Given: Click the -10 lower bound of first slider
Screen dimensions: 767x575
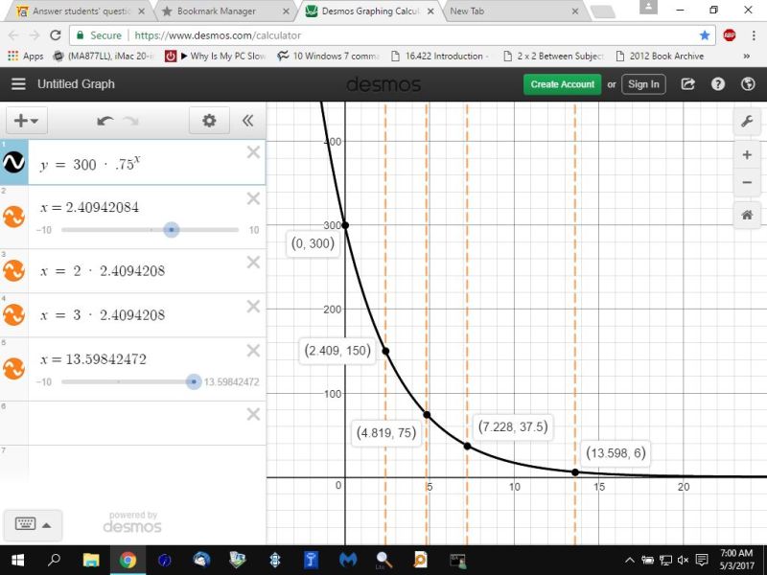Looking at the screenshot, I should [x=43, y=230].
